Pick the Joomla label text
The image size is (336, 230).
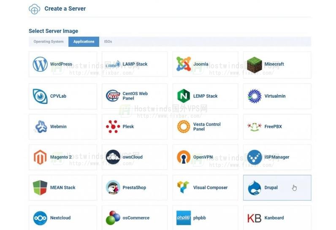point(201,64)
